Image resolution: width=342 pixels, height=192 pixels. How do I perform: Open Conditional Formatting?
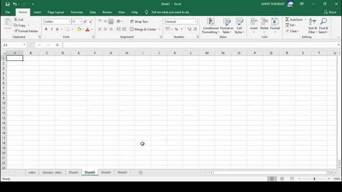(x=211, y=26)
